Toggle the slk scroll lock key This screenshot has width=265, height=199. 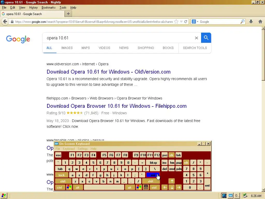coord(171,155)
